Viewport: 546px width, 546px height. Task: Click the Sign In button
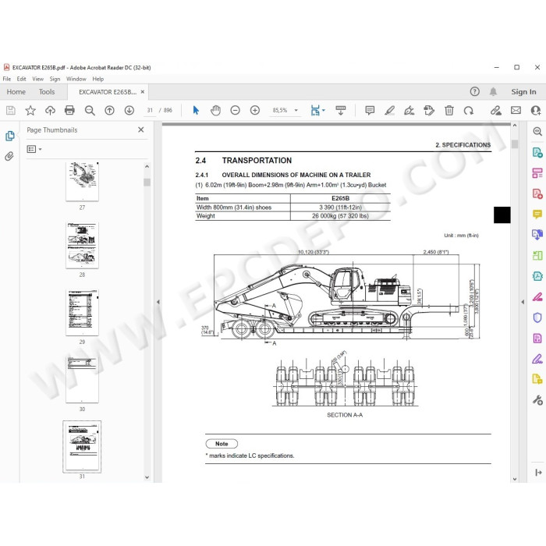[x=523, y=92]
